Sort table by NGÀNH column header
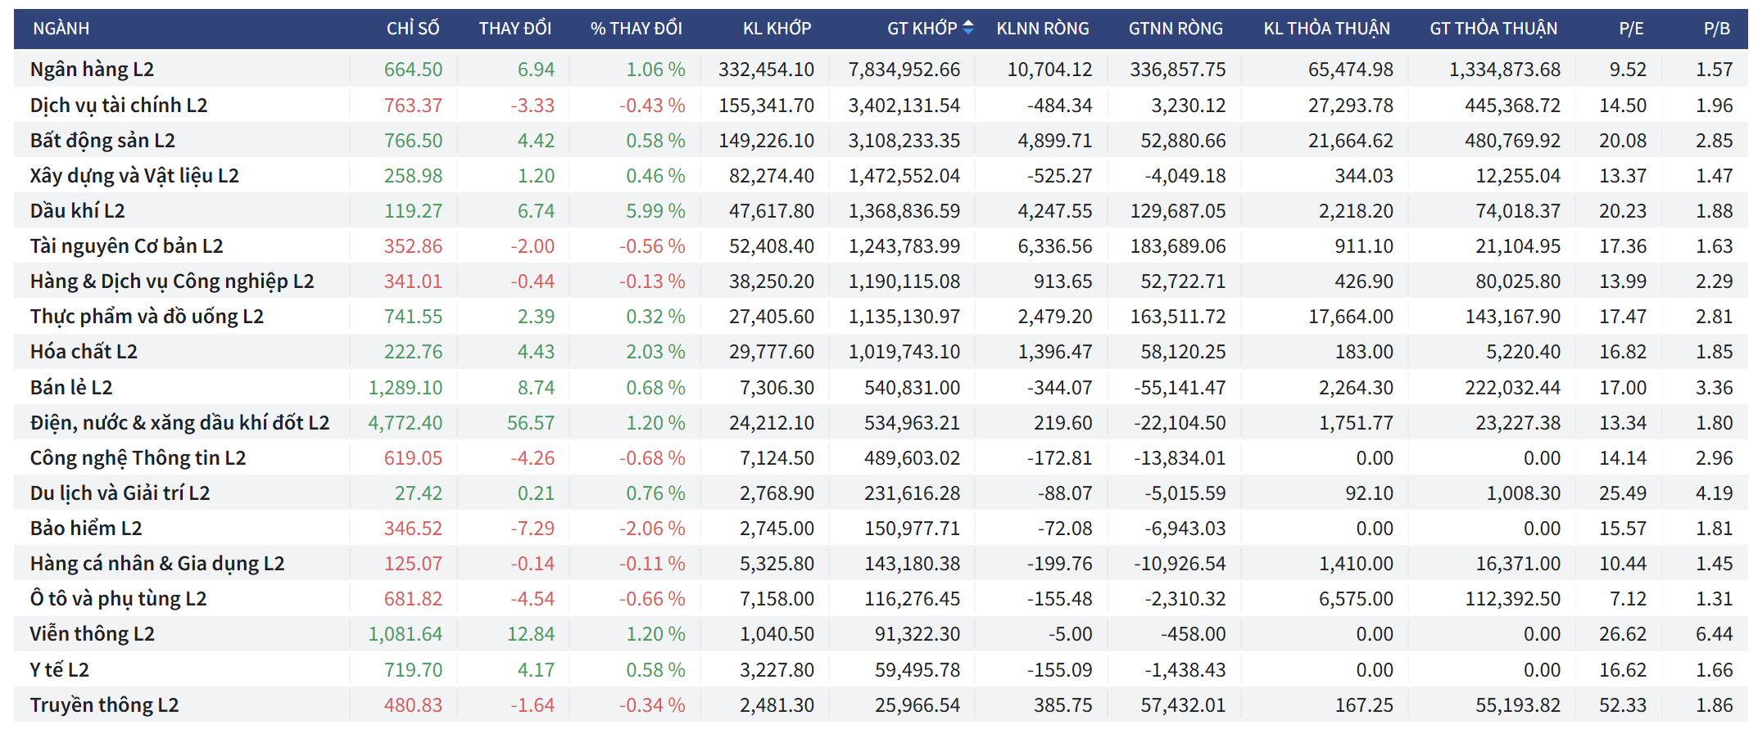The height and width of the screenshot is (729, 1758). (x=61, y=29)
